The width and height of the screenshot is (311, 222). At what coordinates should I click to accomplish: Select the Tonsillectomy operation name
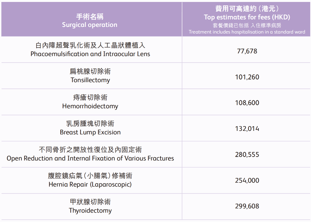pos(90,80)
